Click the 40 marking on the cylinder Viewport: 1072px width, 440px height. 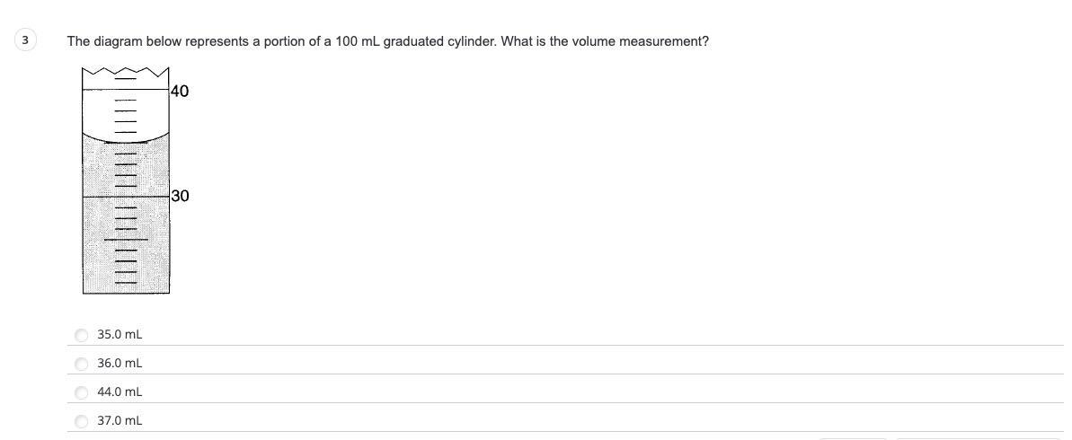pyautogui.click(x=180, y=91)
